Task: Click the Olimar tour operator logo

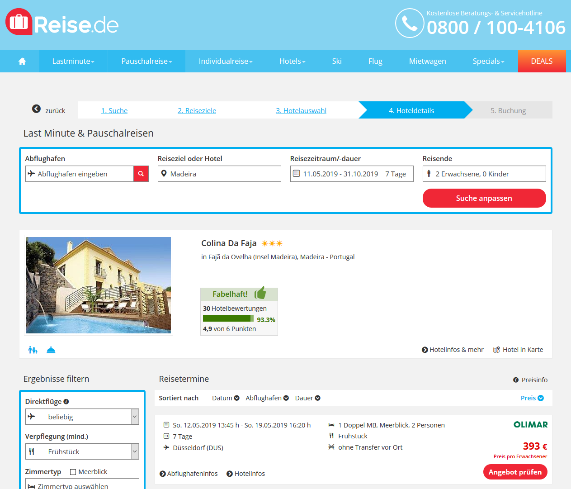Action: point(531,425)
